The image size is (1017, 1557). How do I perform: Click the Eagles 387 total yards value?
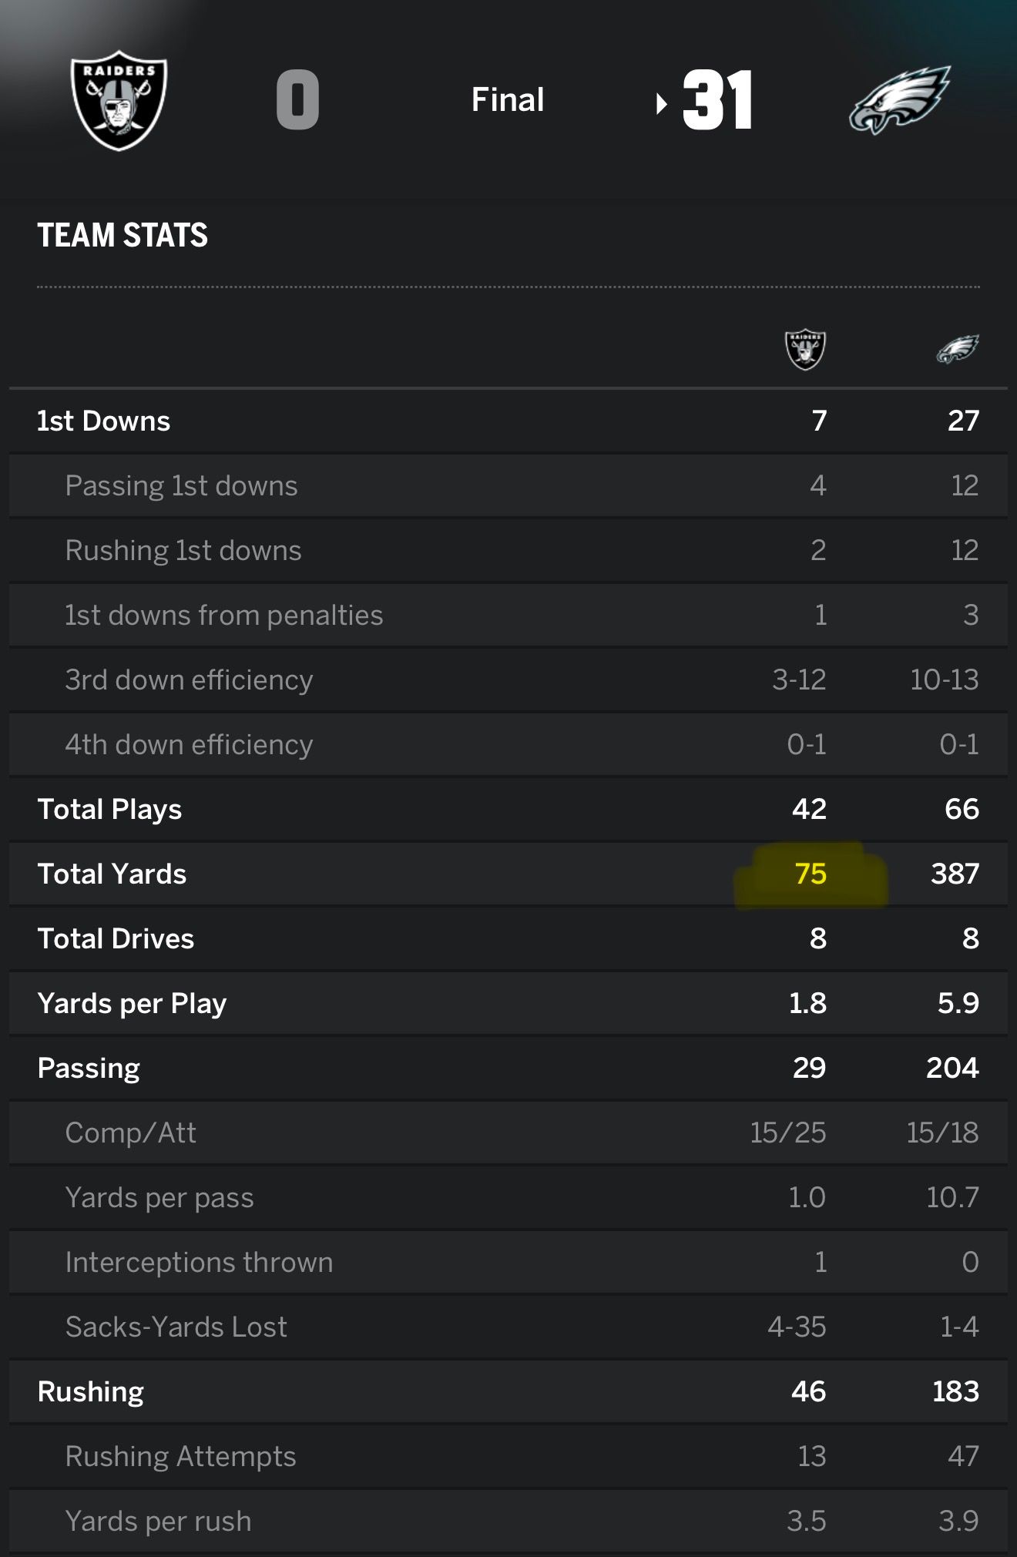(x=955, y=874)
